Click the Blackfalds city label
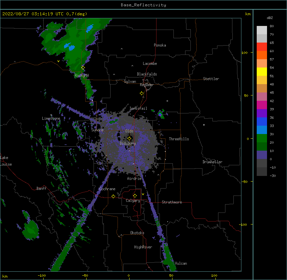Viewport: 287px width, 280px height. (x=147, y=74)
